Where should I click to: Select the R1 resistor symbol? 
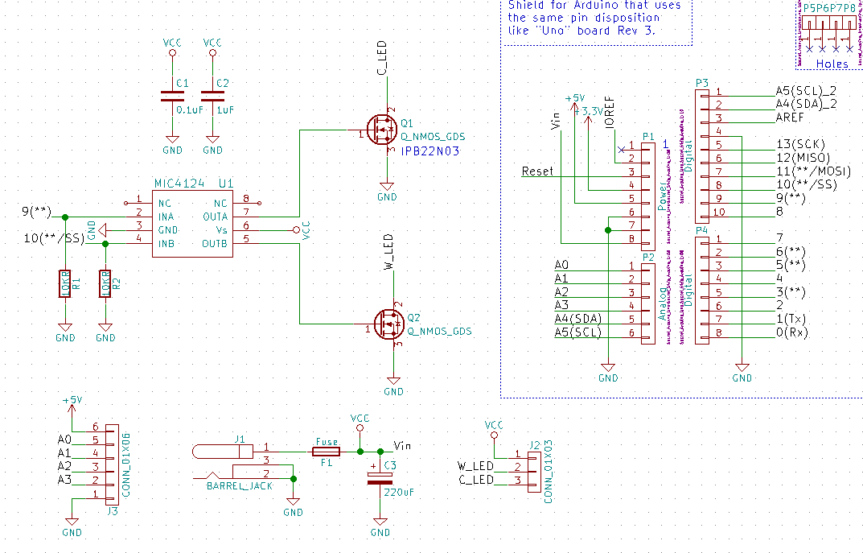tap(65, 283)
